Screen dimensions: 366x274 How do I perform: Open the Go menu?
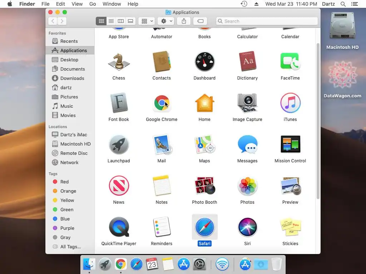[93, 4]
